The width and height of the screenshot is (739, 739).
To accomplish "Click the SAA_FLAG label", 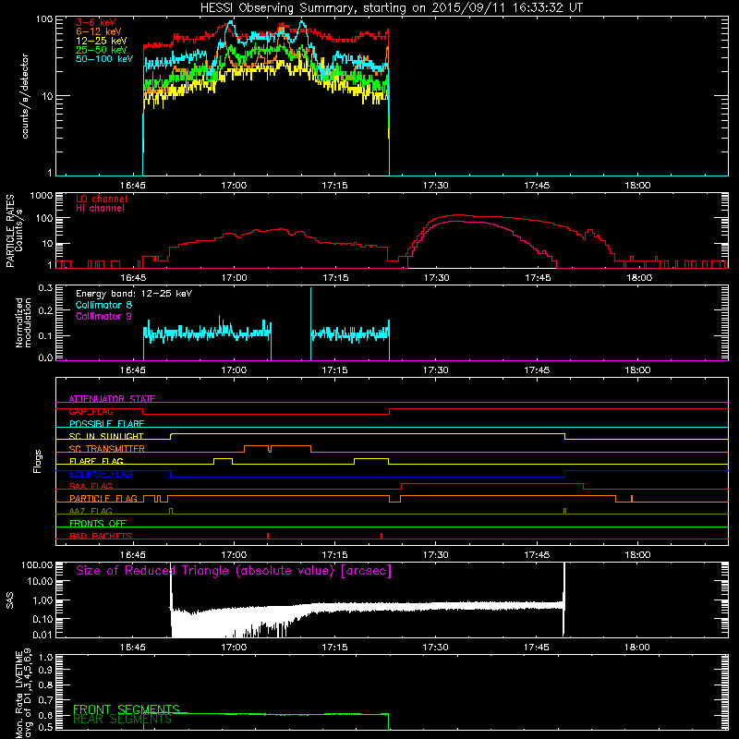I will click(91, 486).
